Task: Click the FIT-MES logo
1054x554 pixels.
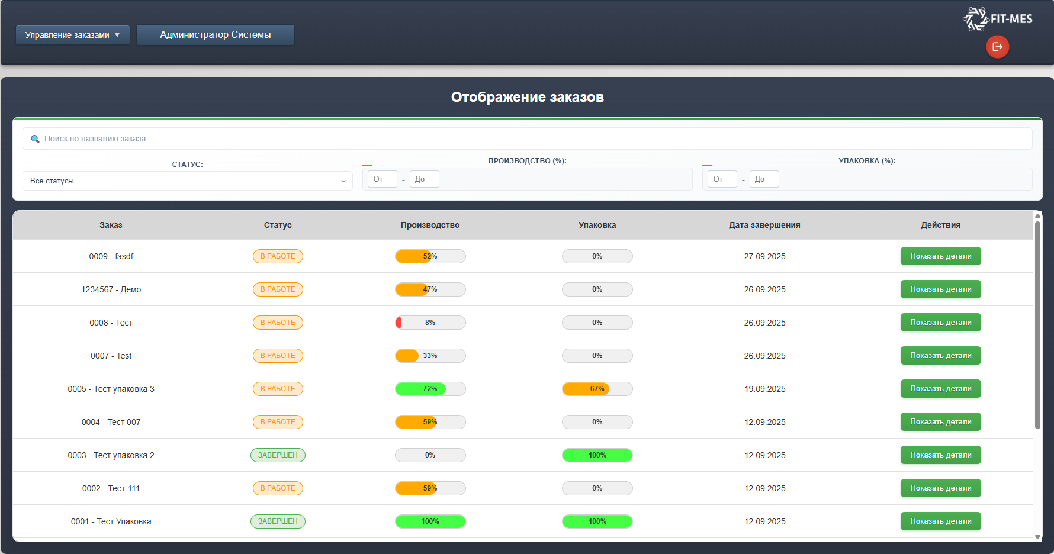Action: [998, 19]
